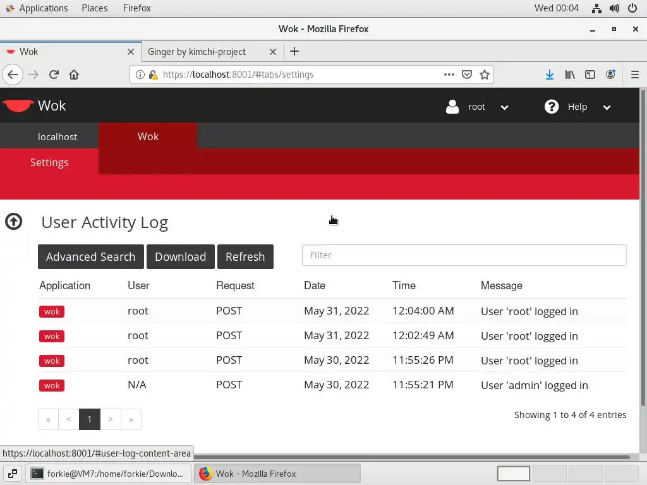Open the Library bookmarks and history icon
Screen dimensions: 647x485
tap(570, 75)
